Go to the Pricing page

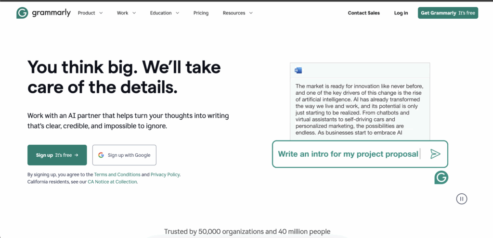[201, 13]
